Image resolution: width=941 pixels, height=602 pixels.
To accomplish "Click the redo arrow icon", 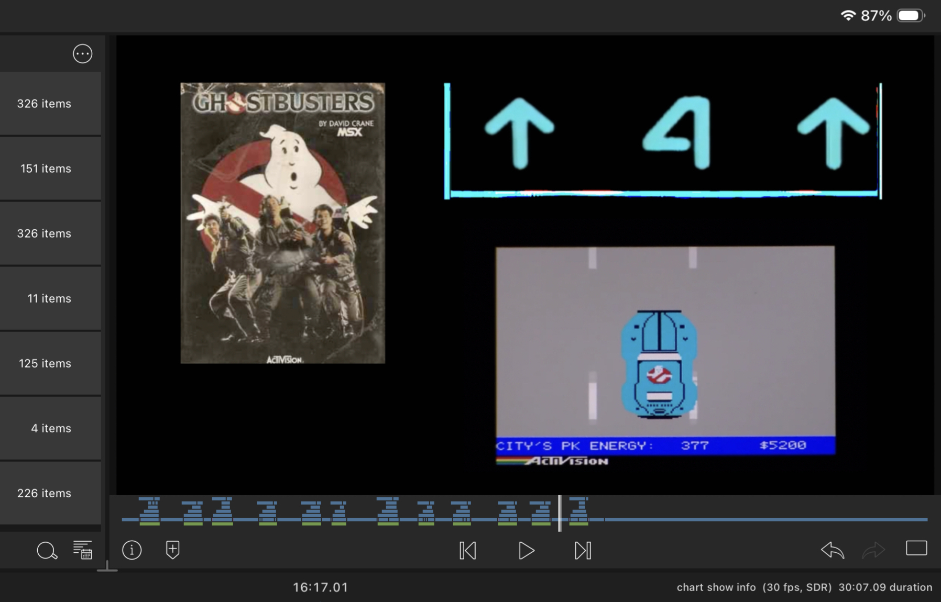I will 873,550.
